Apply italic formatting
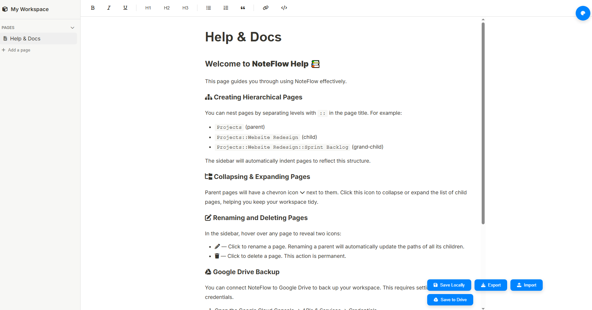Viewport: 592px width, 310px height. [x=109, y=7]
